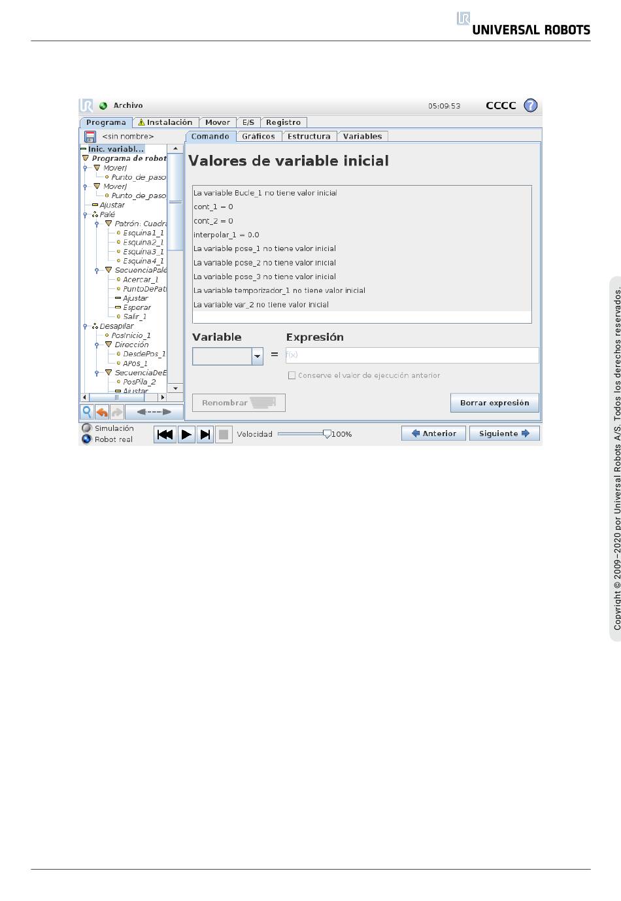The image size is (621, 901).
Task: Switch to the E/S tab
Action: click(248, 122)
